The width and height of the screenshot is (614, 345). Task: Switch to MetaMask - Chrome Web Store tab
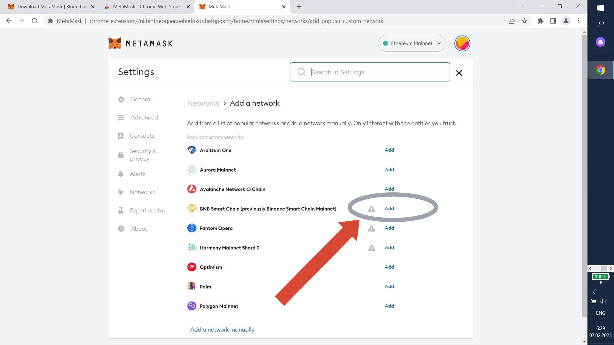pos(146,7)
